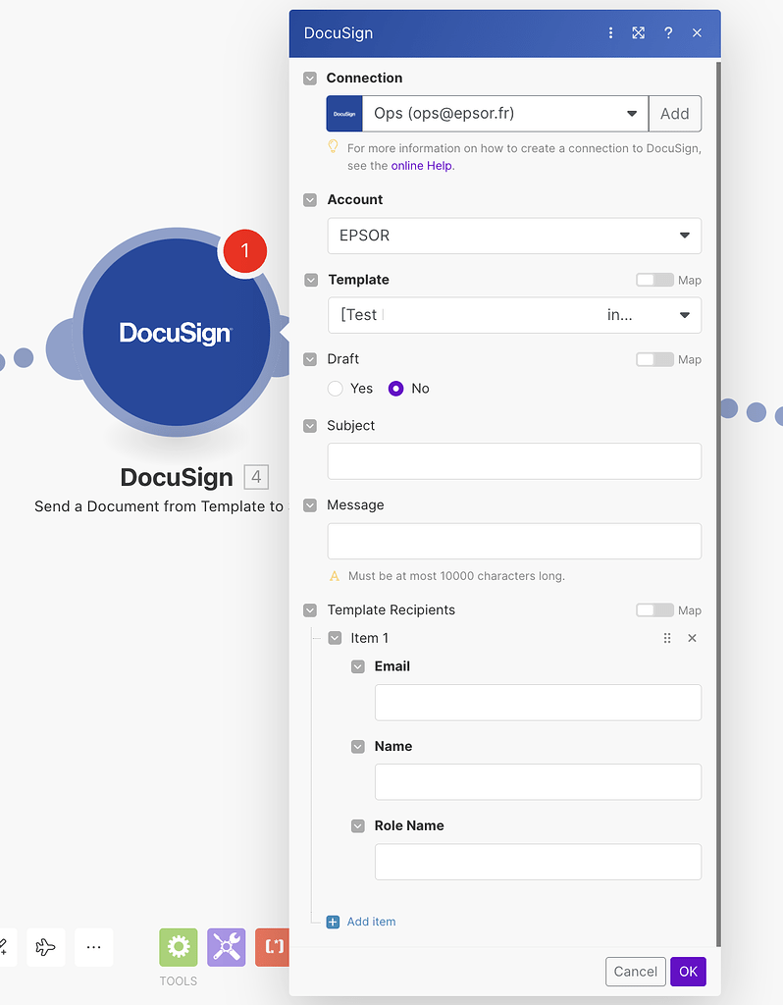Click the TOOLS label under the toolbar
This screenshot has width=783, height=1005.
179,981
